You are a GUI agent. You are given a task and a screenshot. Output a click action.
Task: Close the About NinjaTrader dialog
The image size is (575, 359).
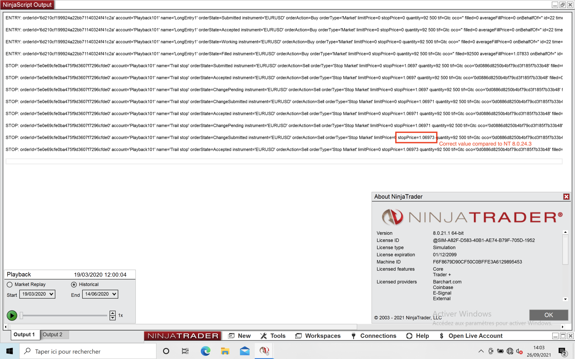click(566, 197)
